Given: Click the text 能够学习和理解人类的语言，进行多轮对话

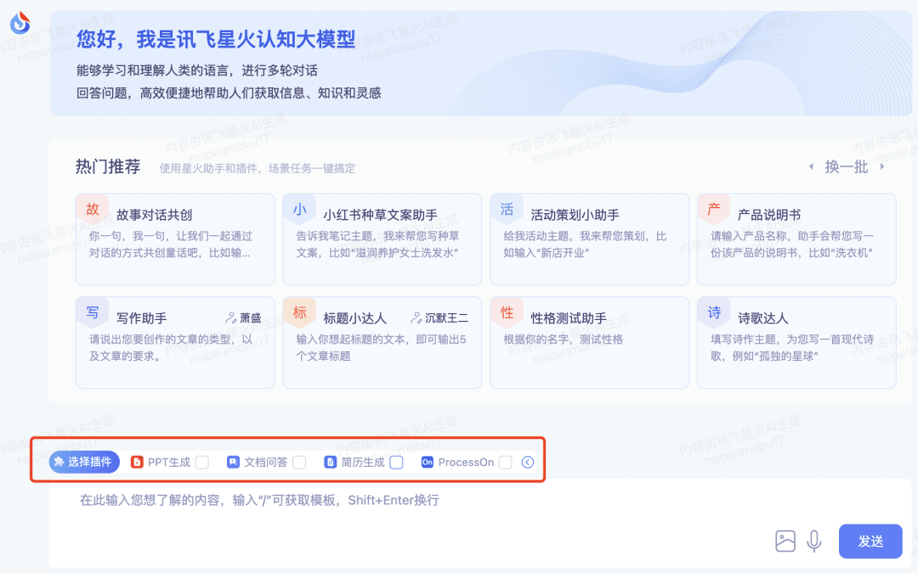Looking at the screenshot, I should click(x=196, y=70).
